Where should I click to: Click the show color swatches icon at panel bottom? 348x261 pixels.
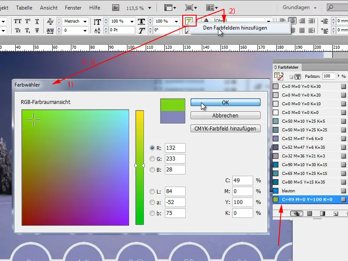coord(309,214)
